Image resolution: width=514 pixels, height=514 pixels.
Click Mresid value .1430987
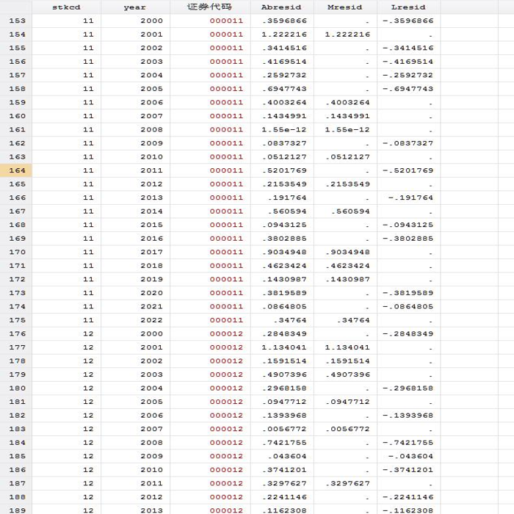(x=348, y=279)
